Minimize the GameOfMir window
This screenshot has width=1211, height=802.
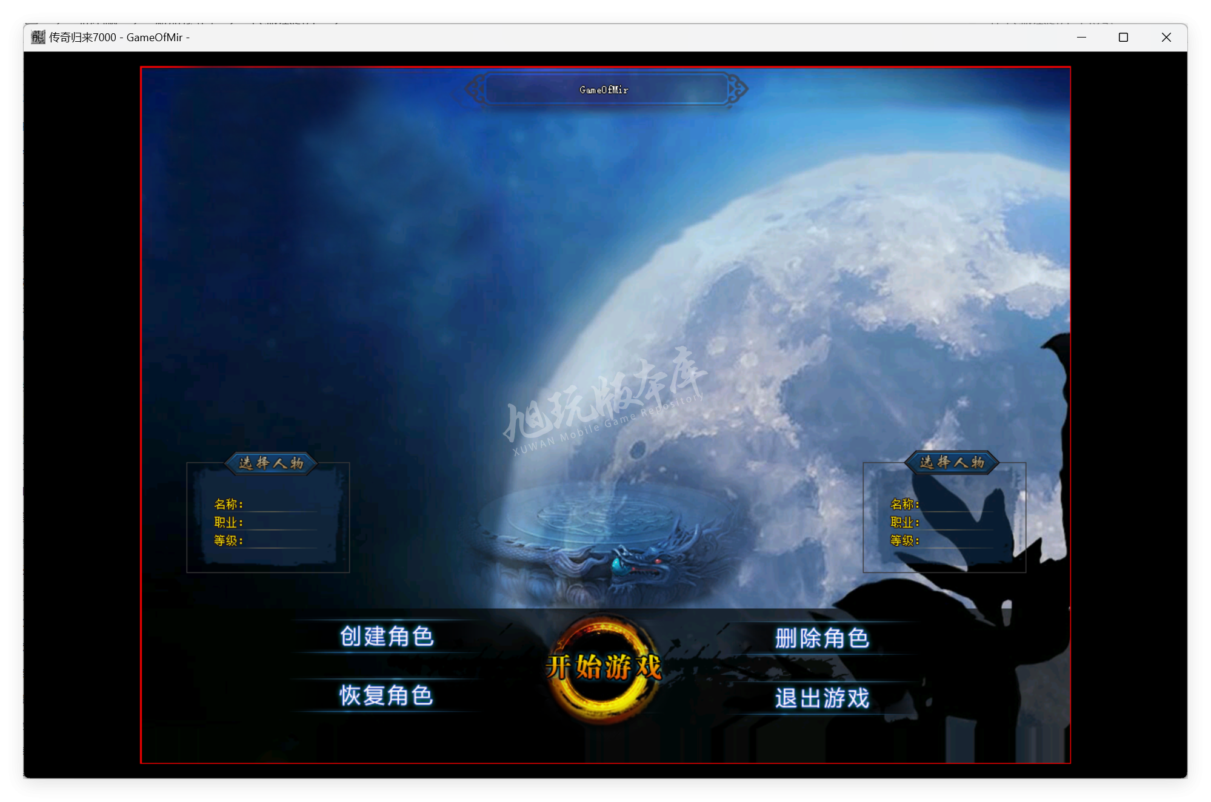(x=1081, y=37)
